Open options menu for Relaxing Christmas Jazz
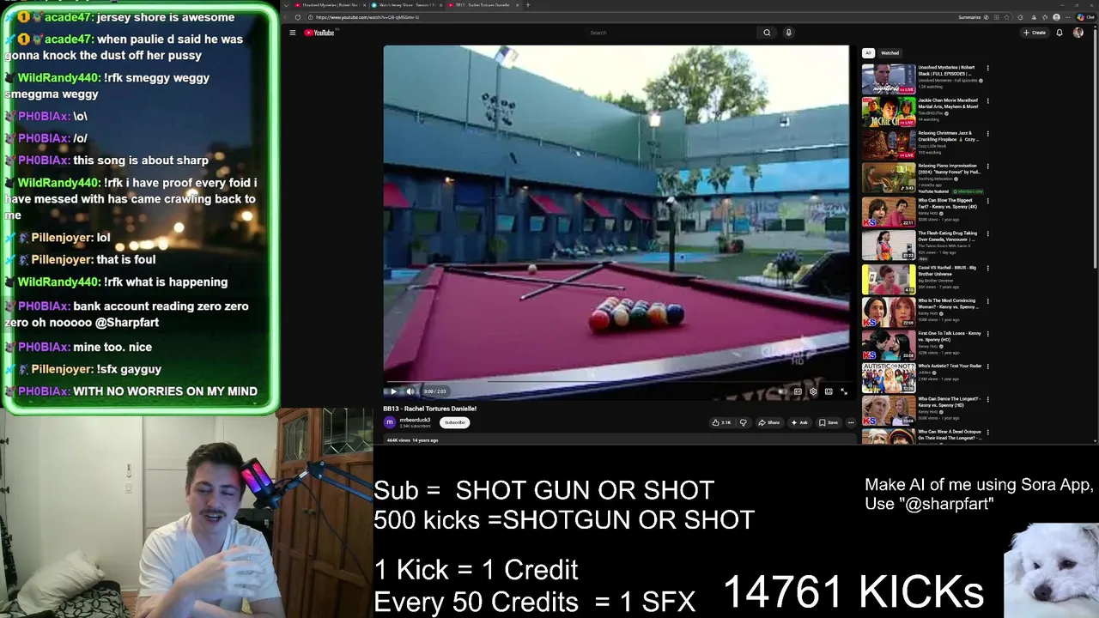 [987, 134]
